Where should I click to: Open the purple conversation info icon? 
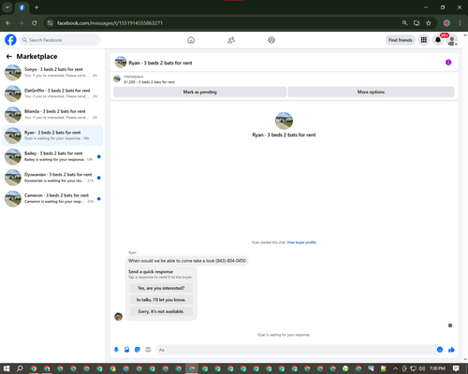pyautogui.click(x=448, y=63)
